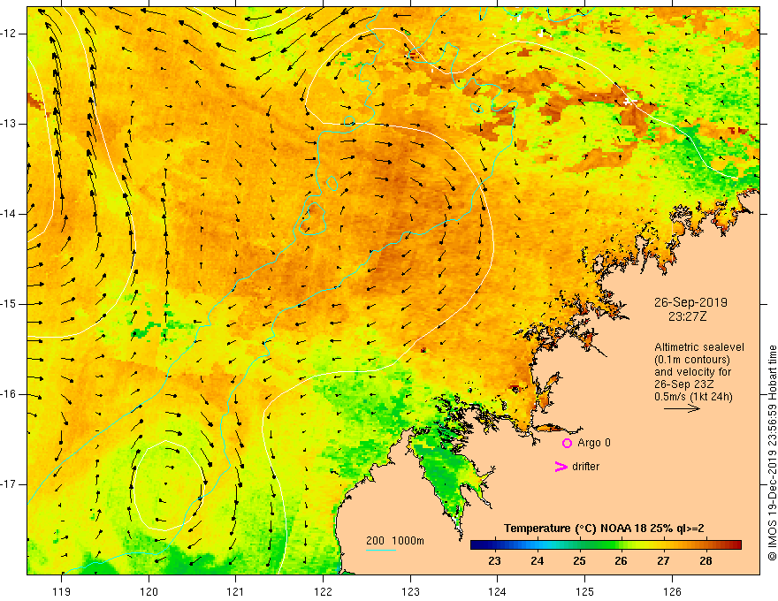
Task: Click the 'drifter' legend label
Action: [585, 467]
